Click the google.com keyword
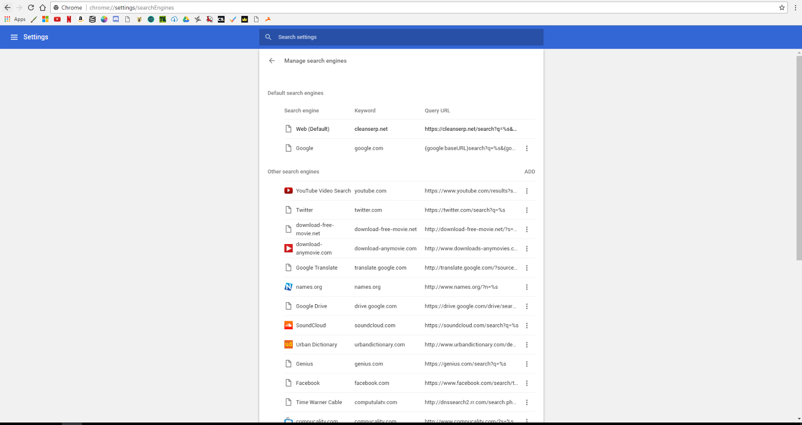802x425 pixels. click(x=368, y=148)
